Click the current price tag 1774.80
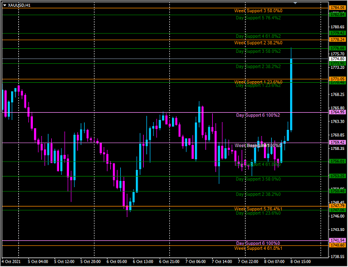The height and width of the screenshot is (267, 348). click(x=337, y=59)
